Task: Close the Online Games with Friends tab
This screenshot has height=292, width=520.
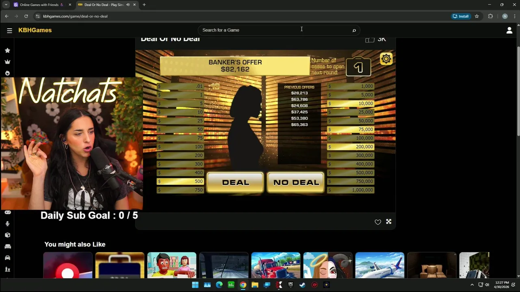Action: point(70,5)
